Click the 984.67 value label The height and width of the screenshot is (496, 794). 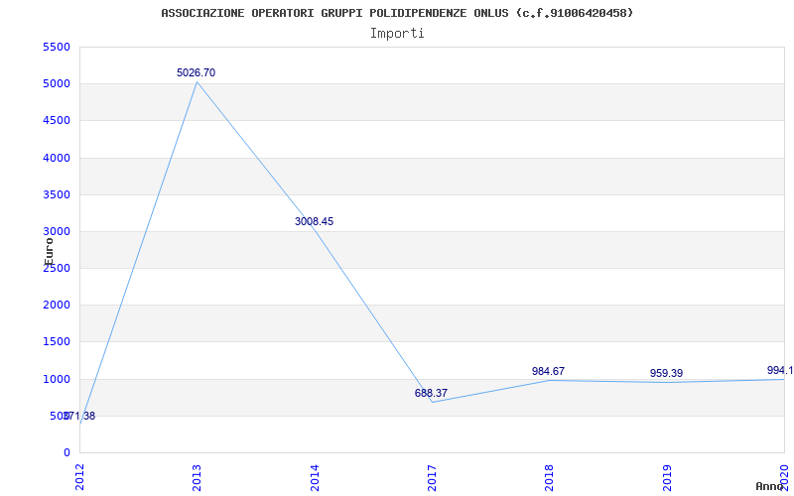(x=548, y=371)
